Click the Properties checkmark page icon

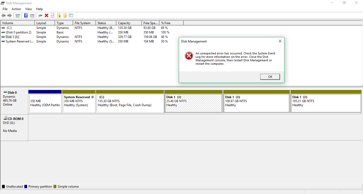[53, 15]
